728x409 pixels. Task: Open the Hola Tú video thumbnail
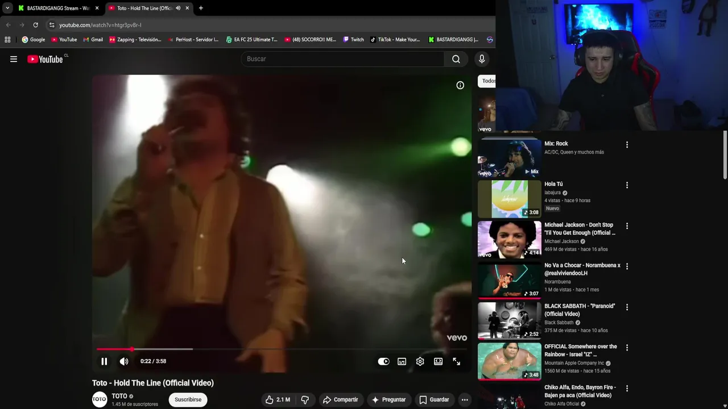pos(510,199)
